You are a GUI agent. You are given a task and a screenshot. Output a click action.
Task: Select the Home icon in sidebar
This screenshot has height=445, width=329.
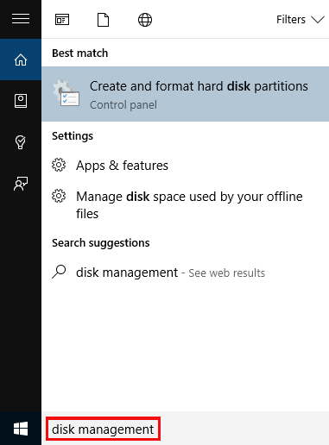click(x=21, y=60)
